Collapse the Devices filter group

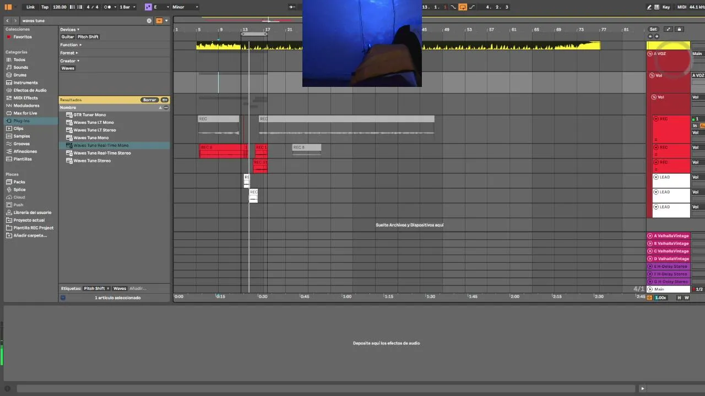(70, 30)
